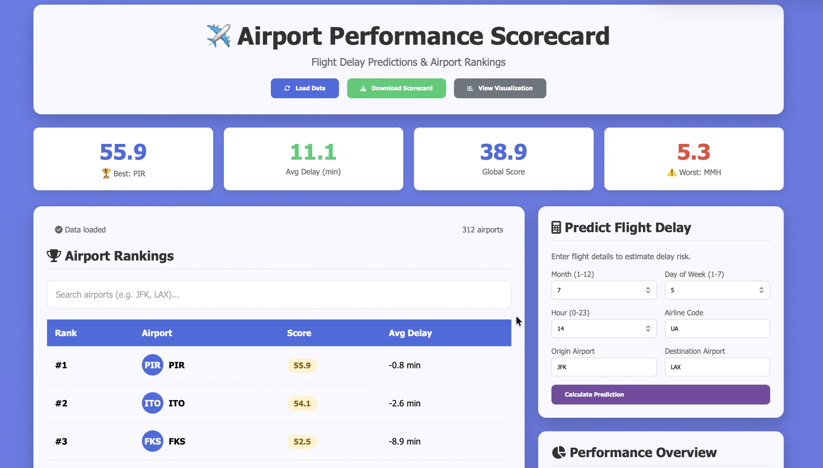Image resolution: width=823 pixels, height=468 pixels.
Task: Click the airplane emoji in the title
Action: 219,36
